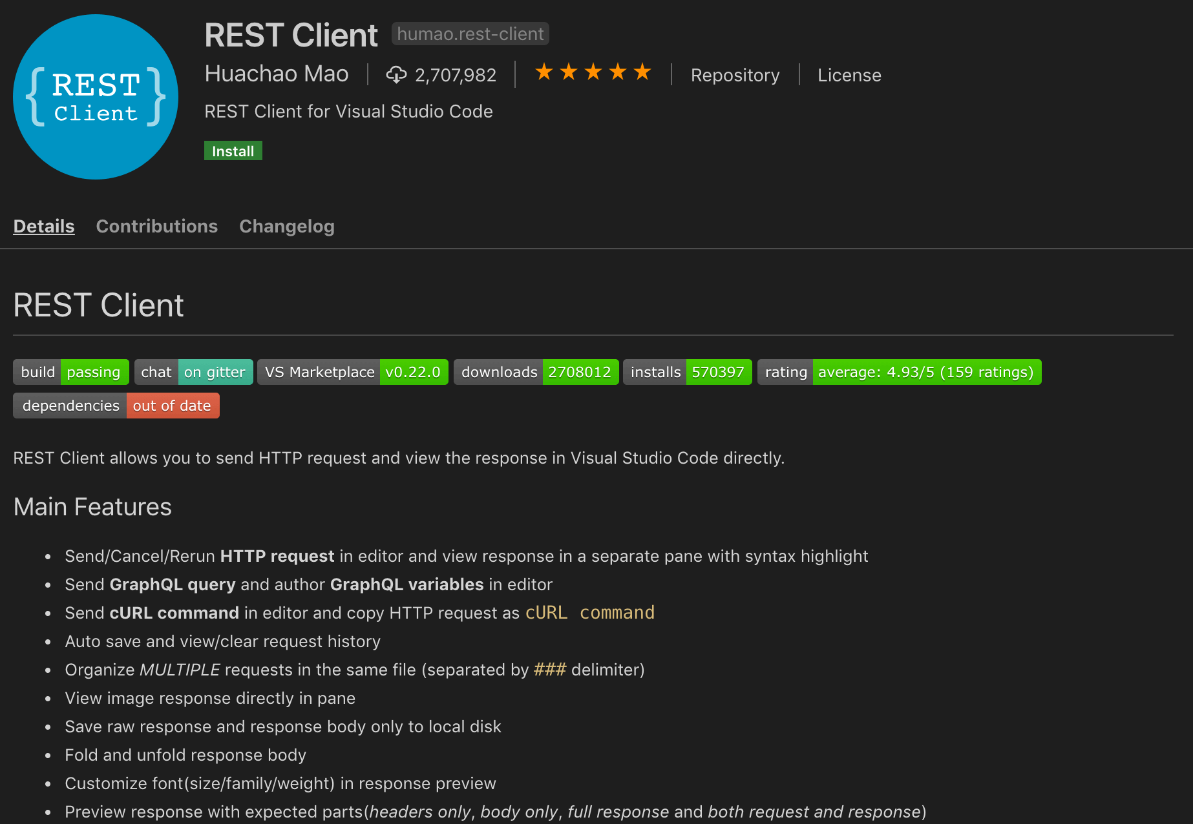Click 'Fold and unfold response body' line
Screen dimensions: 1193x824
pos(185,755)
